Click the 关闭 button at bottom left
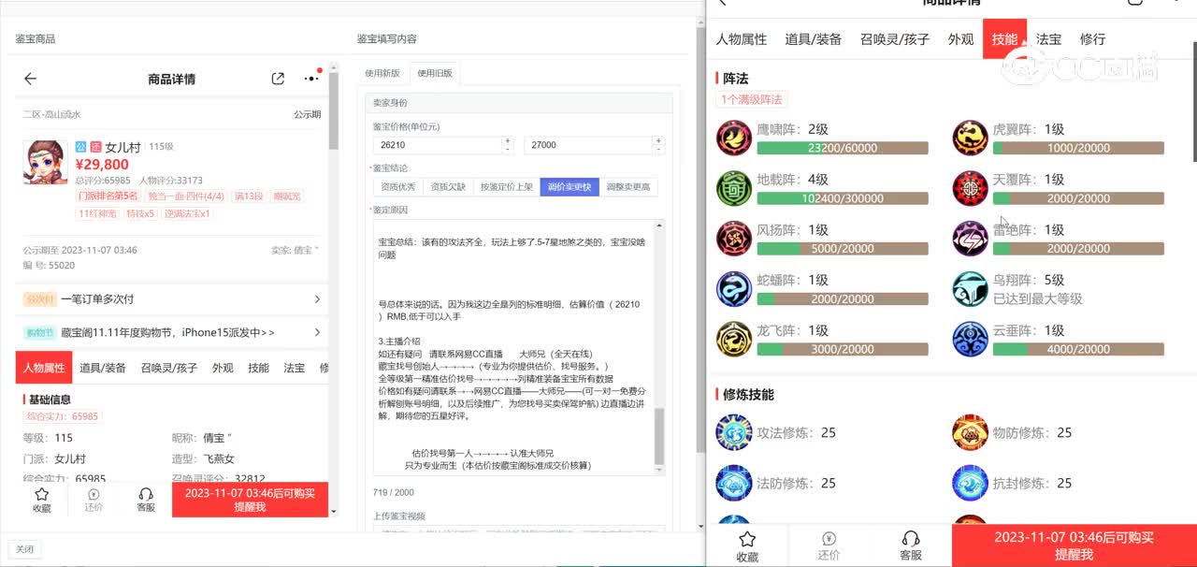Viewport: 1197px width, 567px height. pos(24,549)
